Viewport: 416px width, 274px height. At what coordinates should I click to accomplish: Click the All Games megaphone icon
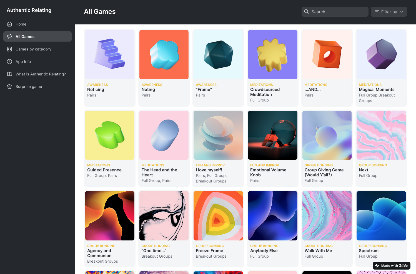tap(9, 37)
